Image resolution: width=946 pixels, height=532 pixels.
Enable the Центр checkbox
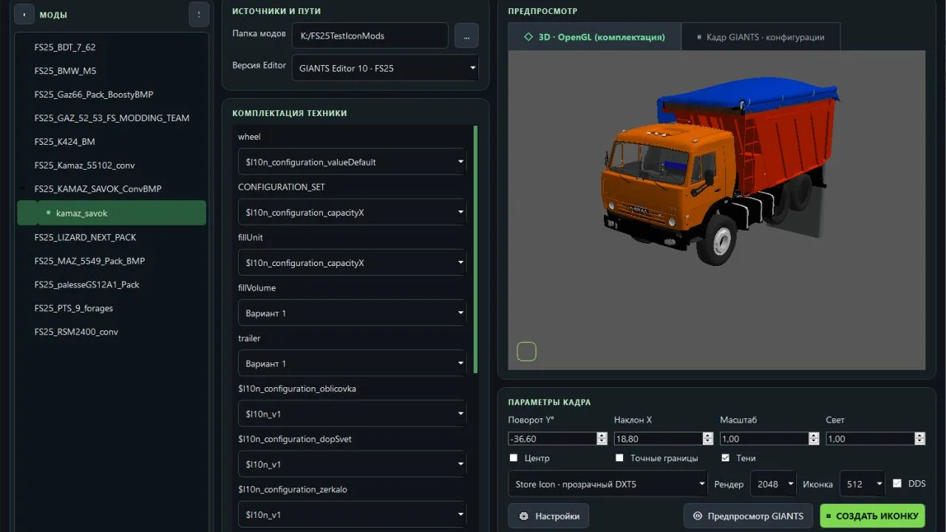click(514, 458)
